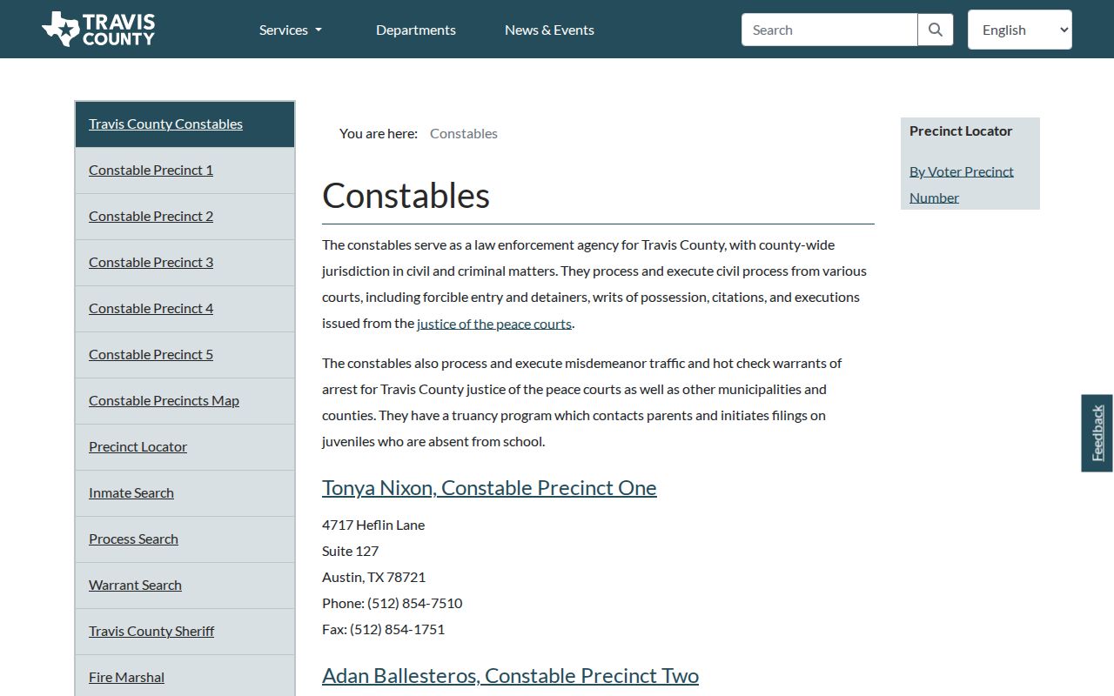Screen dimensions: 1114x696
Task: Click the phone number (512) 854-7510
Action: [x=414, y=603]
